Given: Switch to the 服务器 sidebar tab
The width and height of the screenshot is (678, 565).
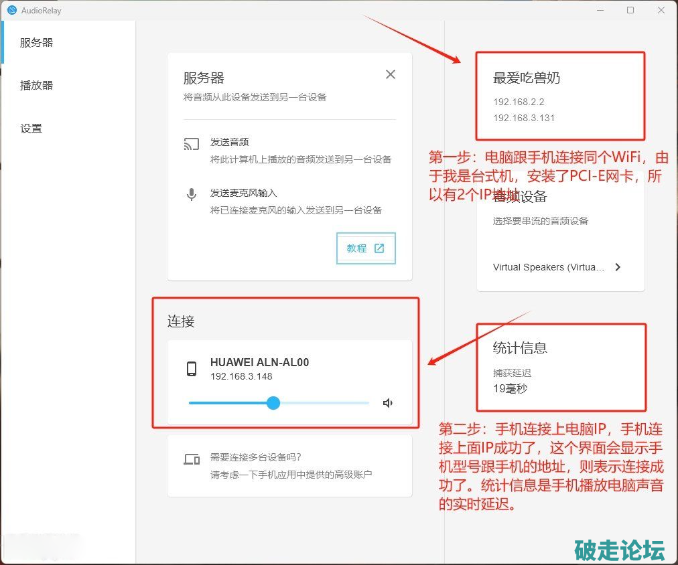Looking at the screenshot, I should pos(36,42).
